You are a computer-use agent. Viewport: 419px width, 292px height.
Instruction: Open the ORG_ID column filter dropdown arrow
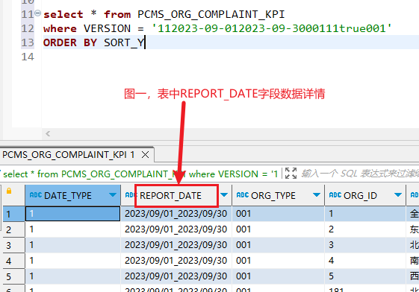tap(398, 195)
